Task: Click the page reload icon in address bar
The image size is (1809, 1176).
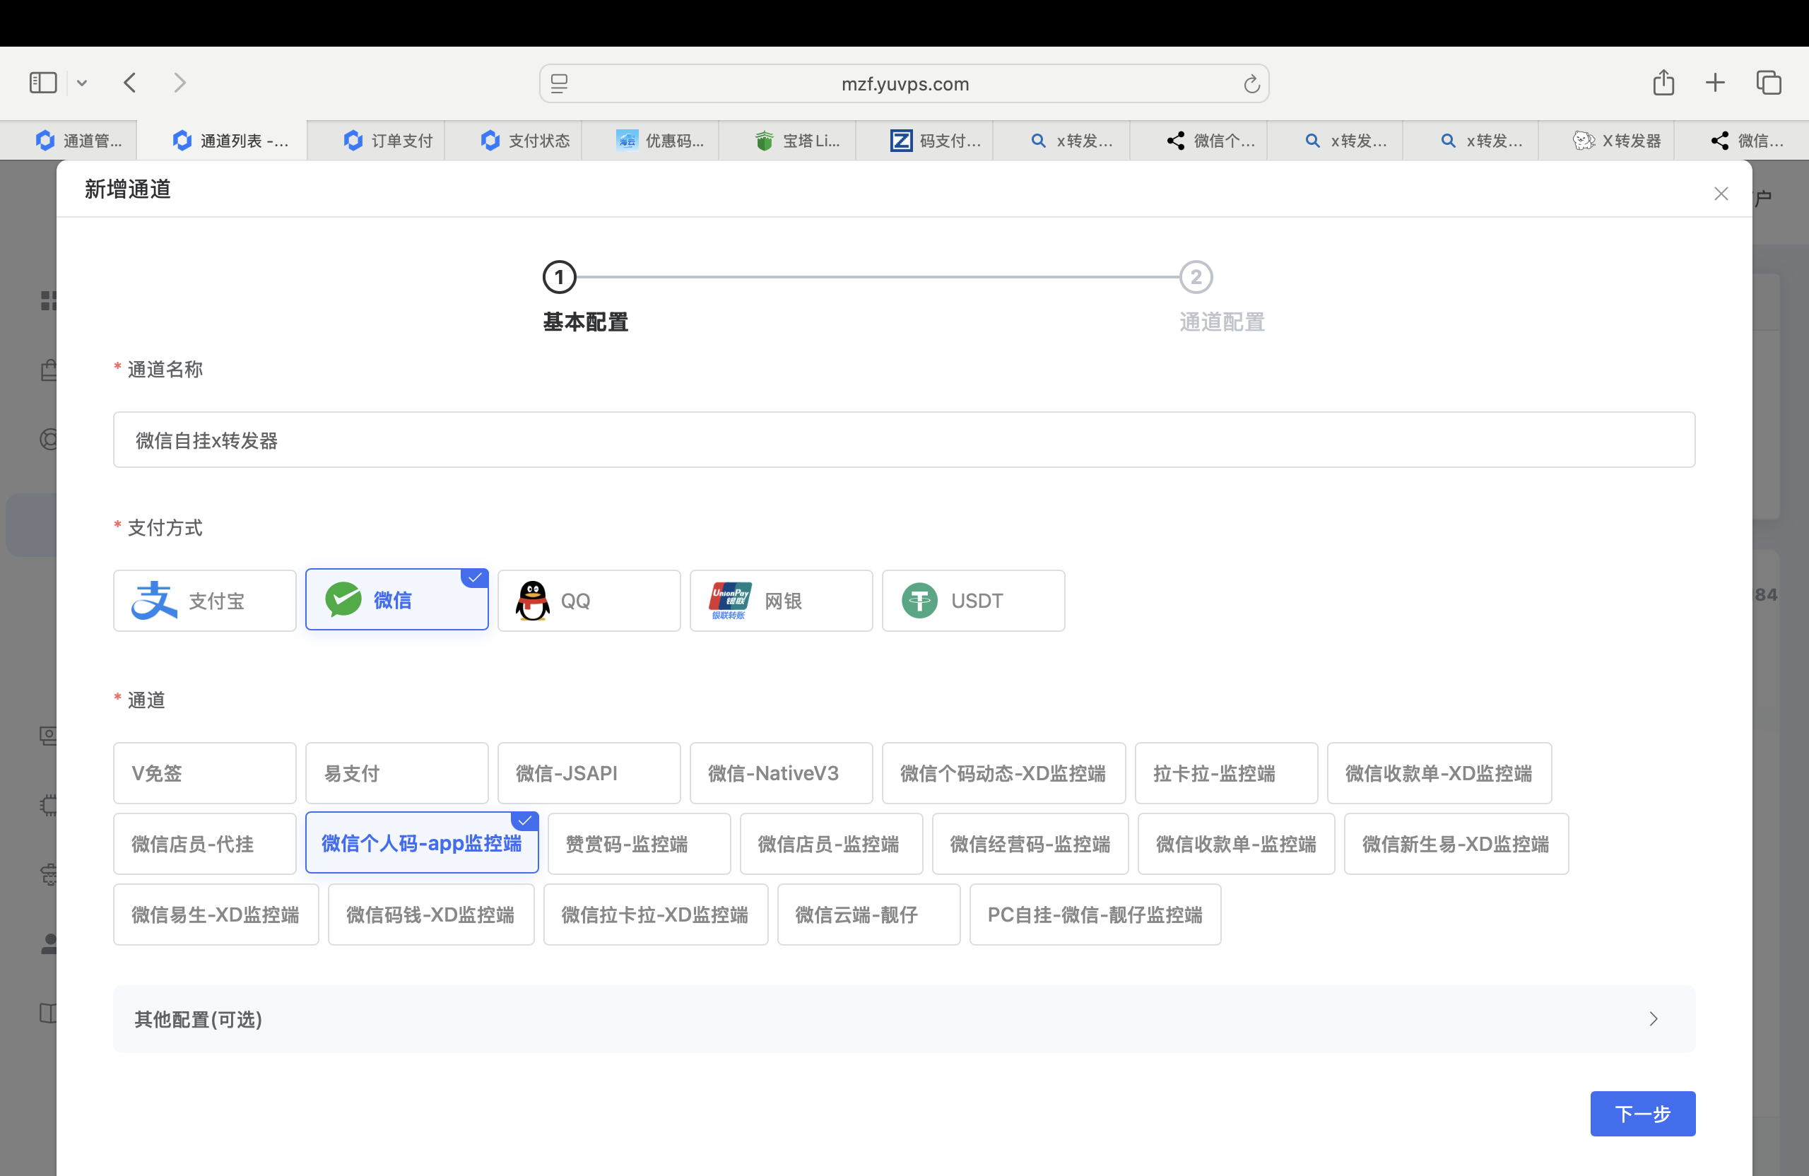Action: (x=1251, y=83)
